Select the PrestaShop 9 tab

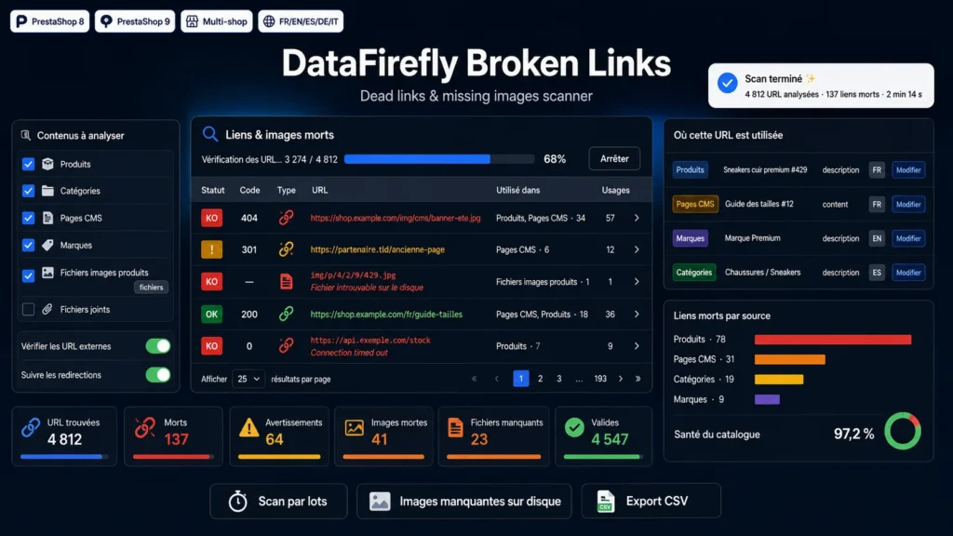coord(135,21)
